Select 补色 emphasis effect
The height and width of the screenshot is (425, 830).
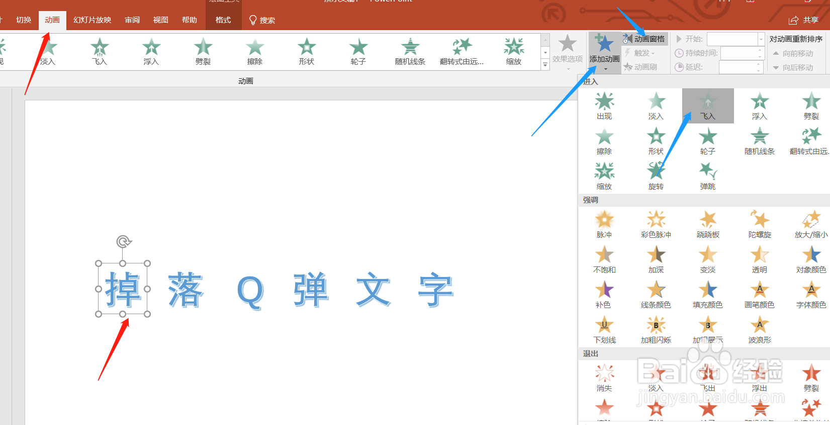pos(604,295)
